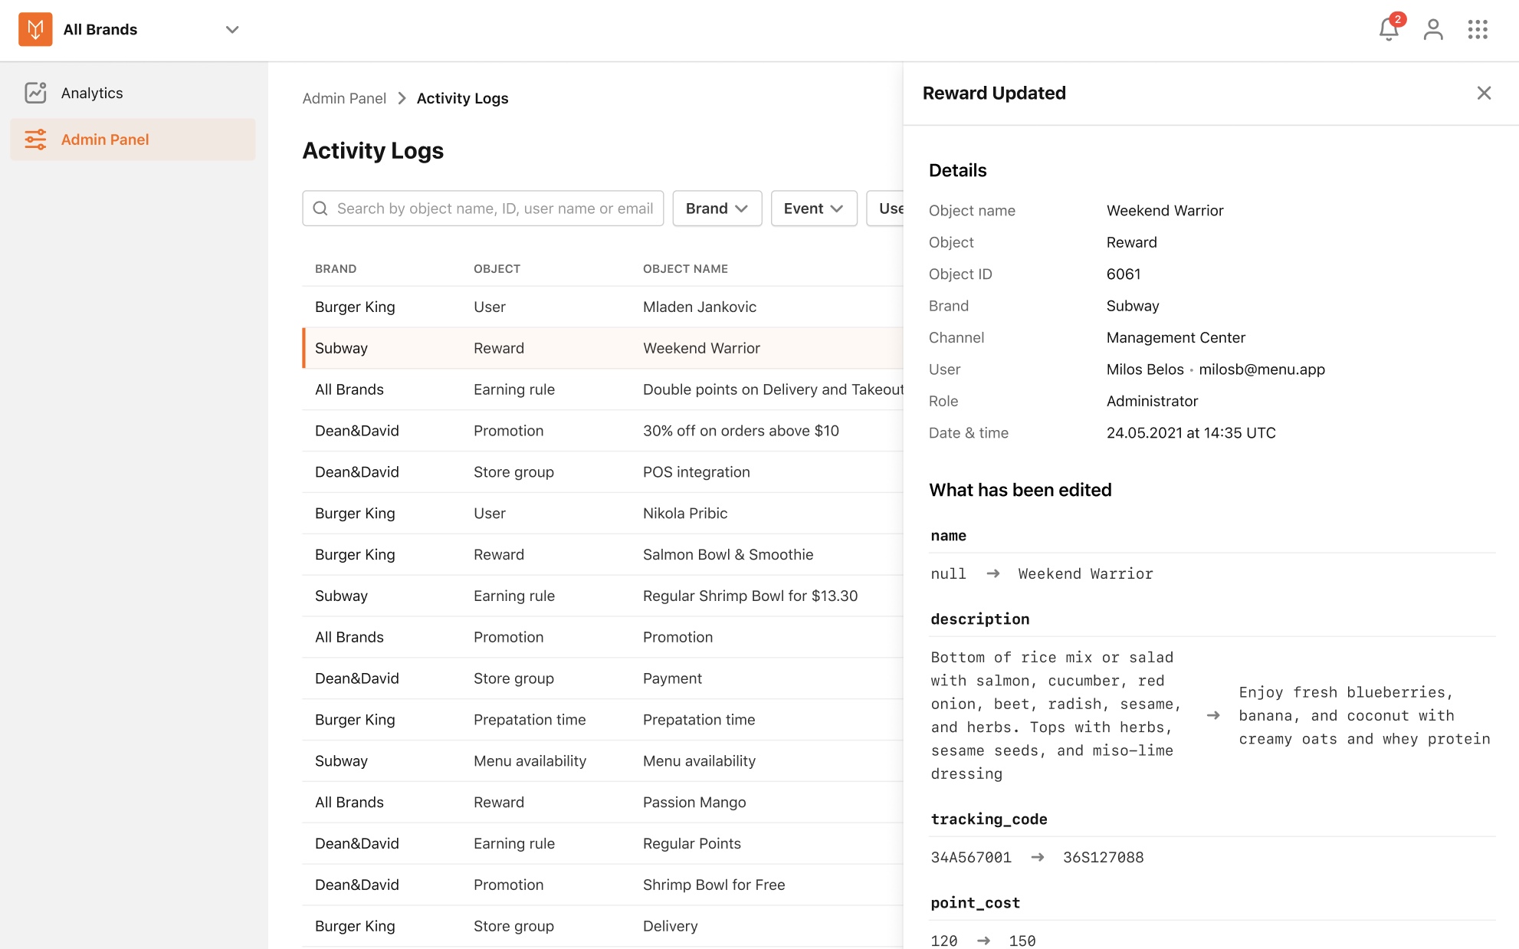Screen dimensions: 1519x949
Task: Click the Admin Panel sliders icon
Action: point(35,140)
